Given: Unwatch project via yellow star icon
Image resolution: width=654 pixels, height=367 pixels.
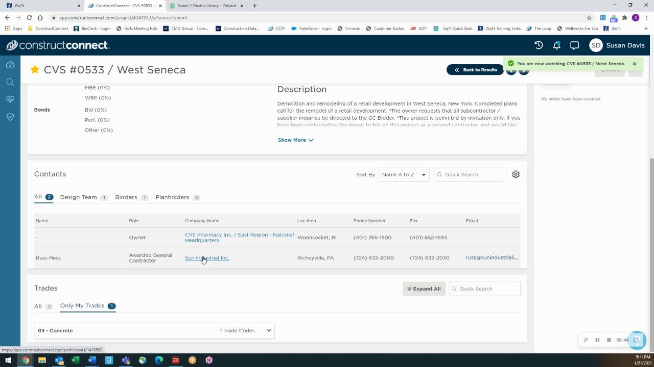Looking at the screenshot, I should 35,69.
